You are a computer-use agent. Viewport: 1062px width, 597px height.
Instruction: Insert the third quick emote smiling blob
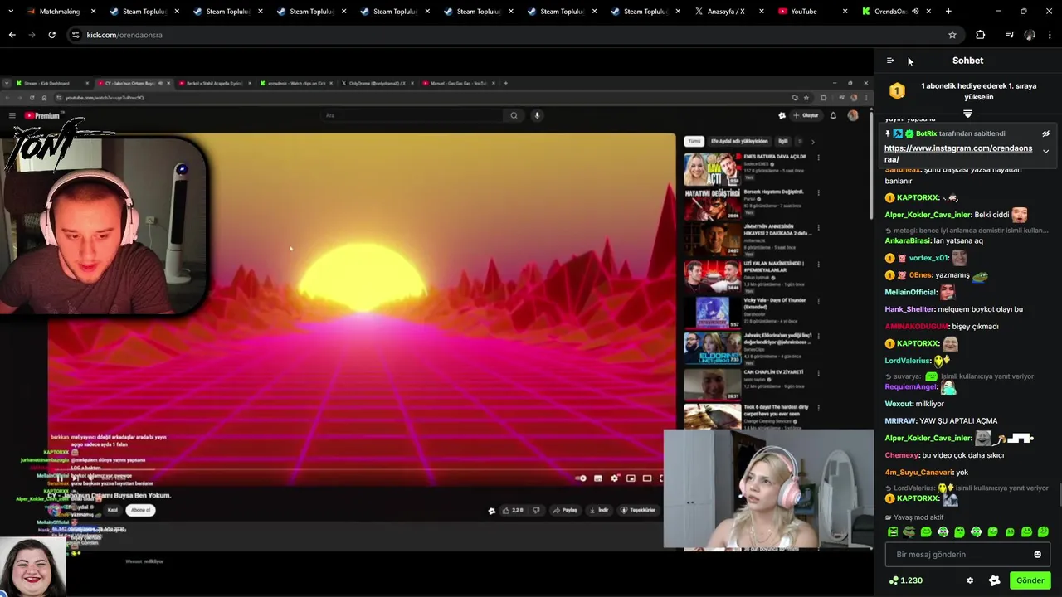[x=926, y=532]
